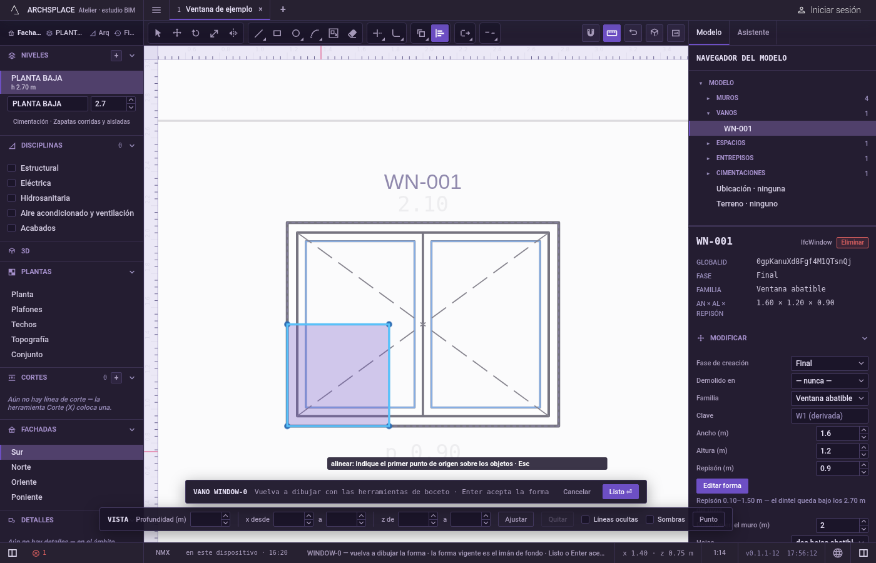Click the active align tool
The image size is (876, 563).
pyautogui.click(x=440, y=33)
